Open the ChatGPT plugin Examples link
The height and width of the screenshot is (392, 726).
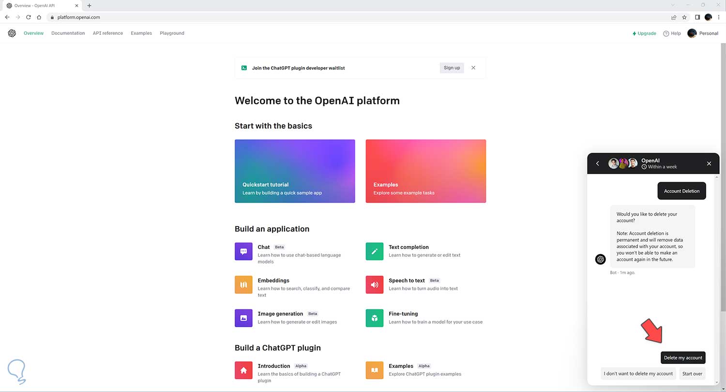pyautogui.click(x=401, y=366)
